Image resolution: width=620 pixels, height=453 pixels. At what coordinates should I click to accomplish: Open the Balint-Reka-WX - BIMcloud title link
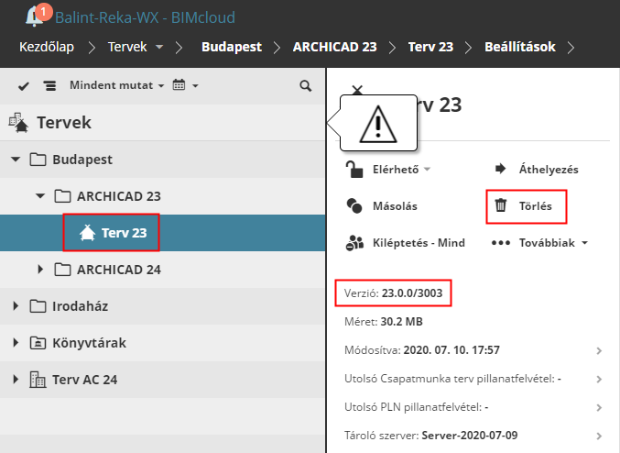pos(145,17)
